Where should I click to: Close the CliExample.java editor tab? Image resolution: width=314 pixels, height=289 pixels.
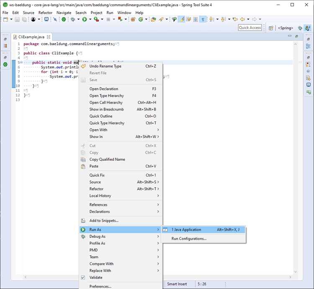click(49, 37)
